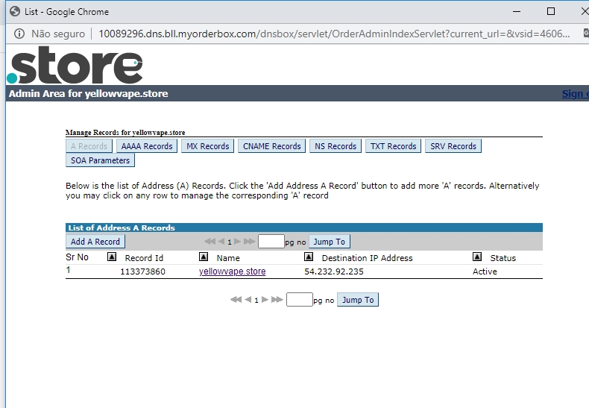Open the yellowvape.store record link
The height and width of the screenshot is (408, 589).
tap(232, 272)
